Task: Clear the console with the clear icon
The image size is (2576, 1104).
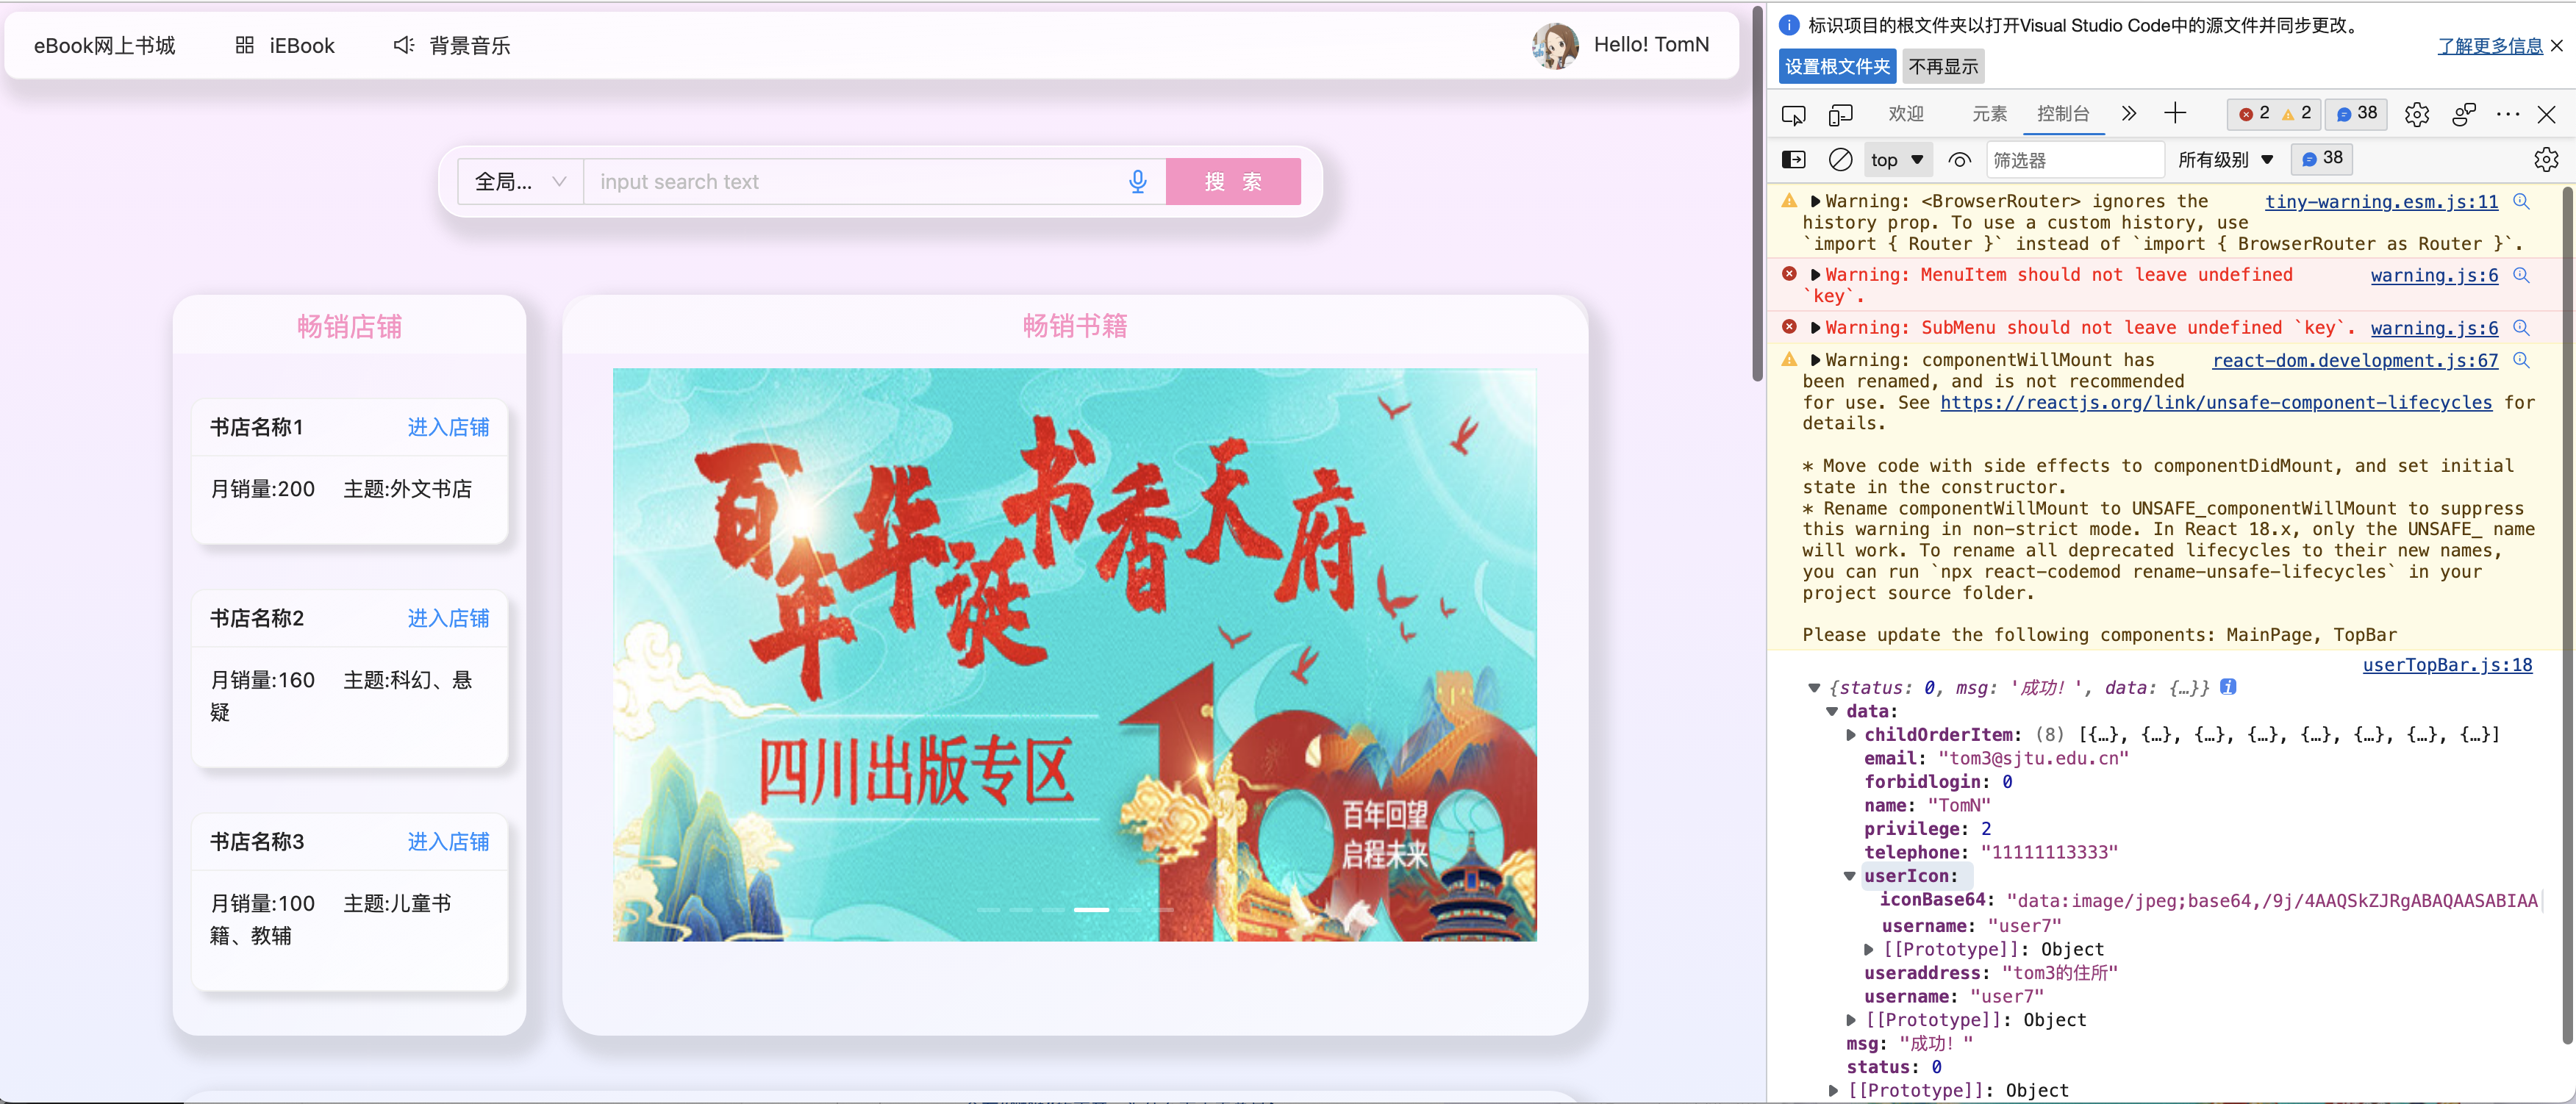Action: coord(1840,159)
